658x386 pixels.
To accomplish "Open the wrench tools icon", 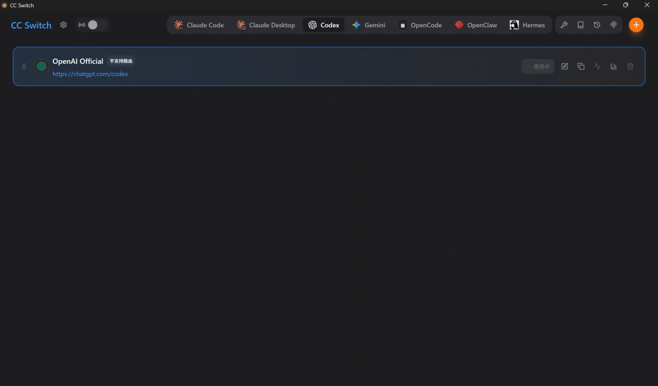I will (564, 25).
